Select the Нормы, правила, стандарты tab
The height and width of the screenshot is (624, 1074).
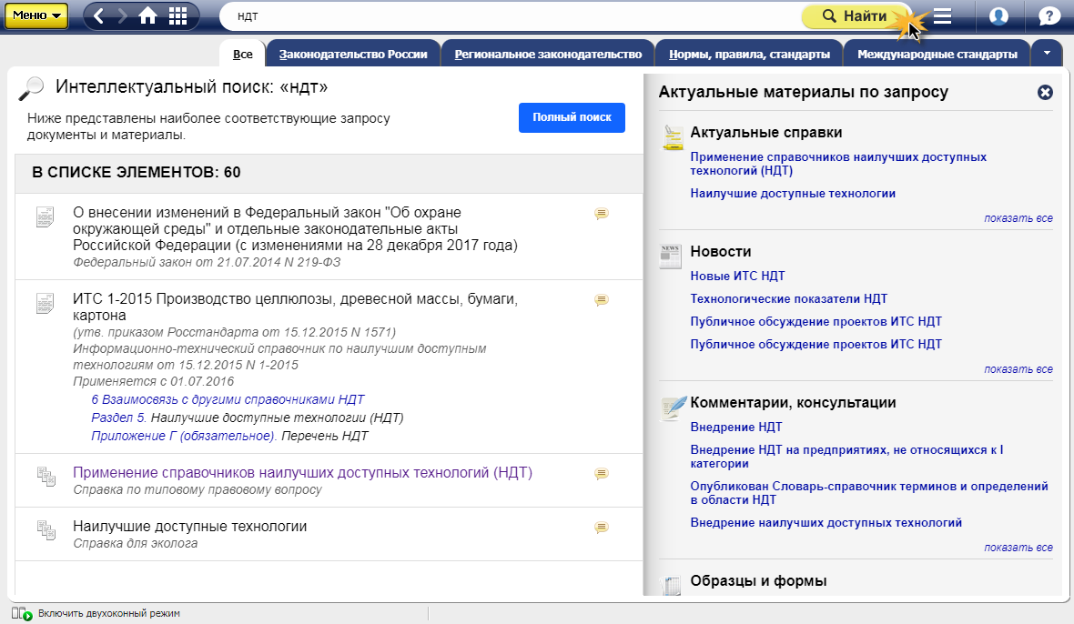coord(748,55)
